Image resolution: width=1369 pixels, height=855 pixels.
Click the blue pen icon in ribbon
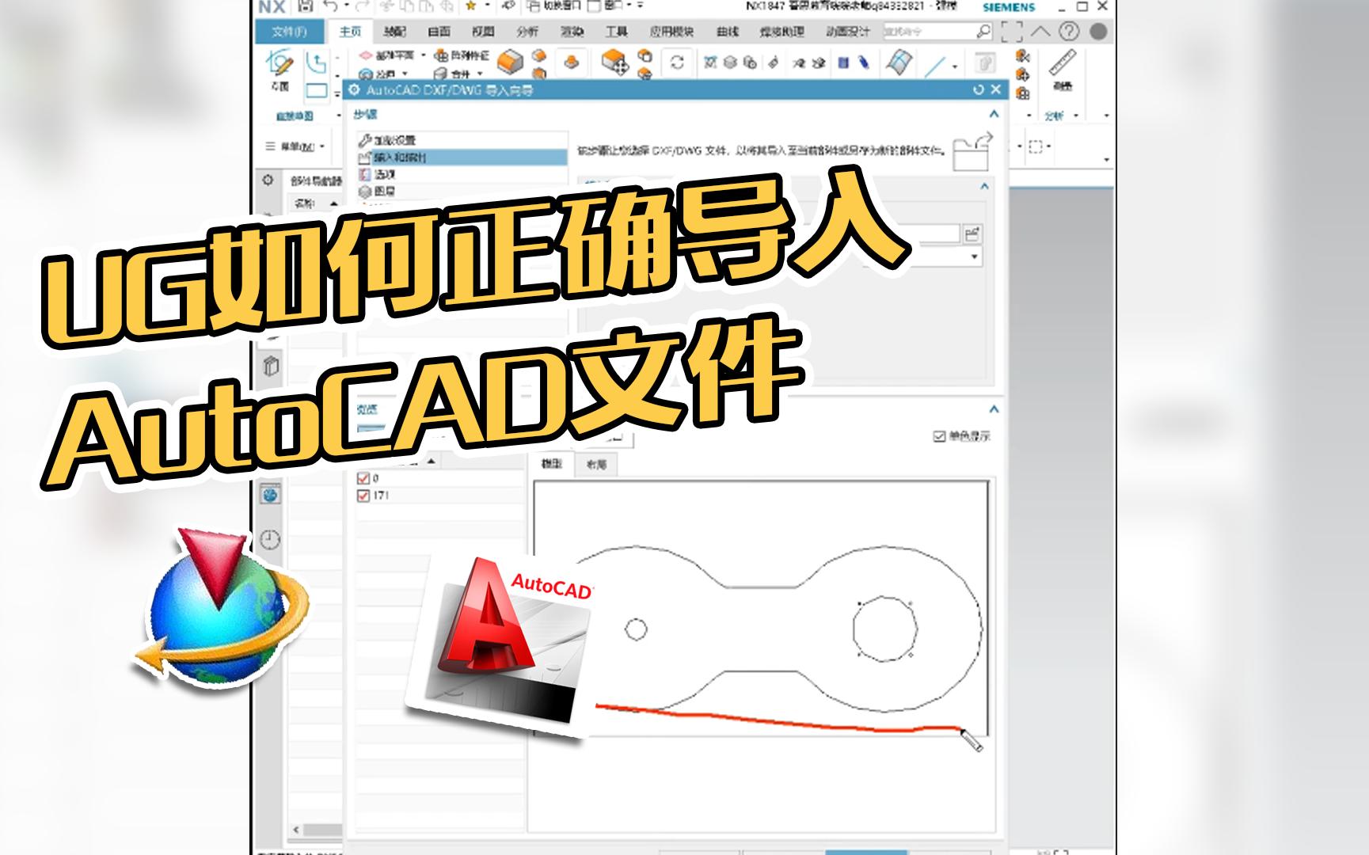[863, 63]
